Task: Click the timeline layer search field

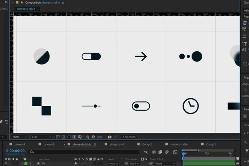Action: 84,152
